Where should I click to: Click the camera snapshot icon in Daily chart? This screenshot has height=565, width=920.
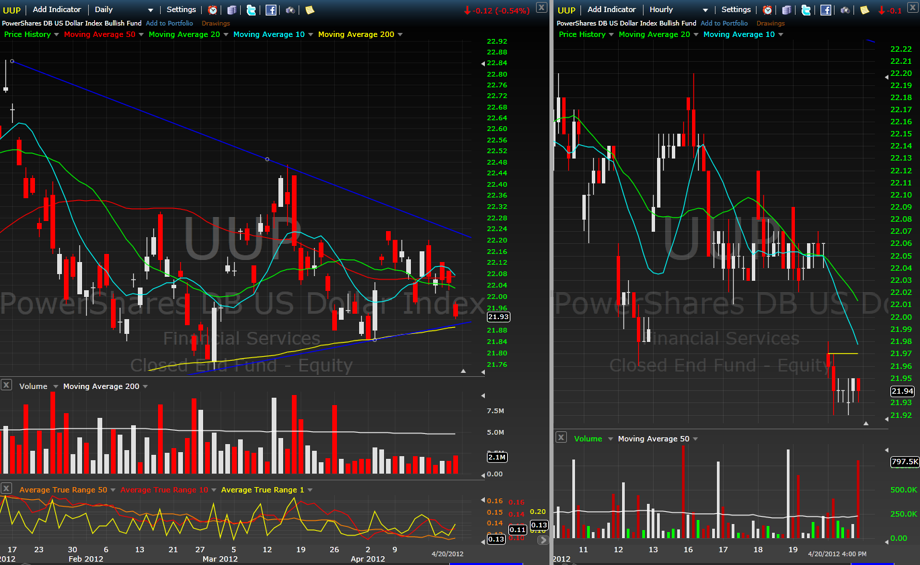tap(290, 10)
